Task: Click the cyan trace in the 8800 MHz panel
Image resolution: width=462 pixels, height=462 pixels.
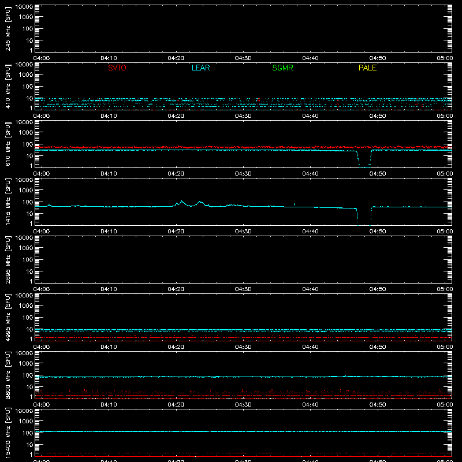Action: [243, 377]
